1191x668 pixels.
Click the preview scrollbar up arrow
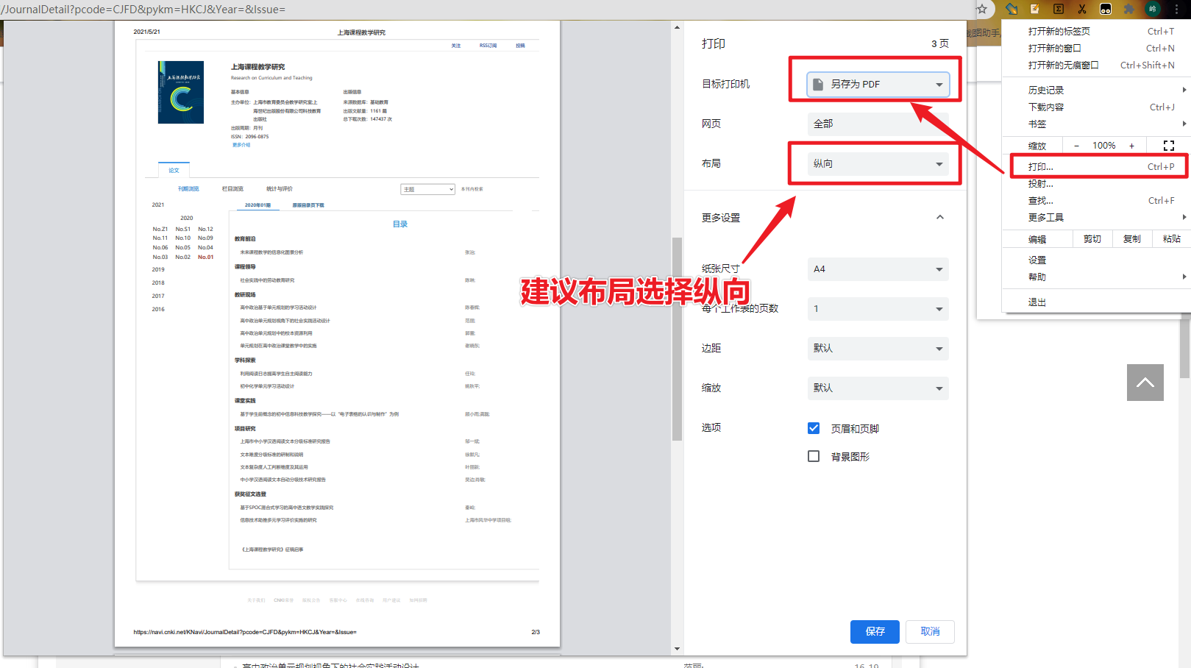tap(677, 27)
